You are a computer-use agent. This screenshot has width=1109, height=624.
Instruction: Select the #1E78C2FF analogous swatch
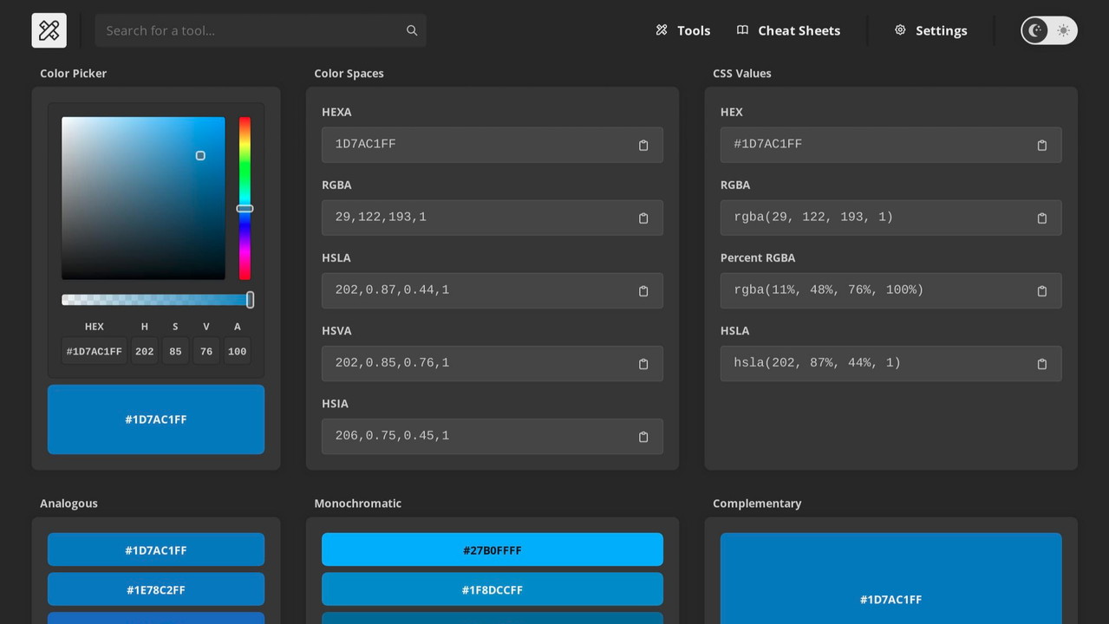click(x=156, y=590)
